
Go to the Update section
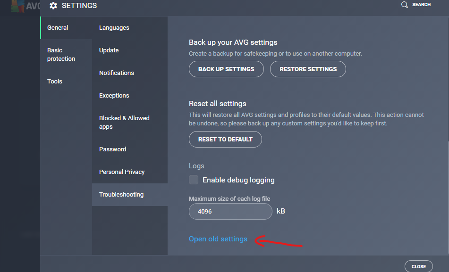[130, 50]
